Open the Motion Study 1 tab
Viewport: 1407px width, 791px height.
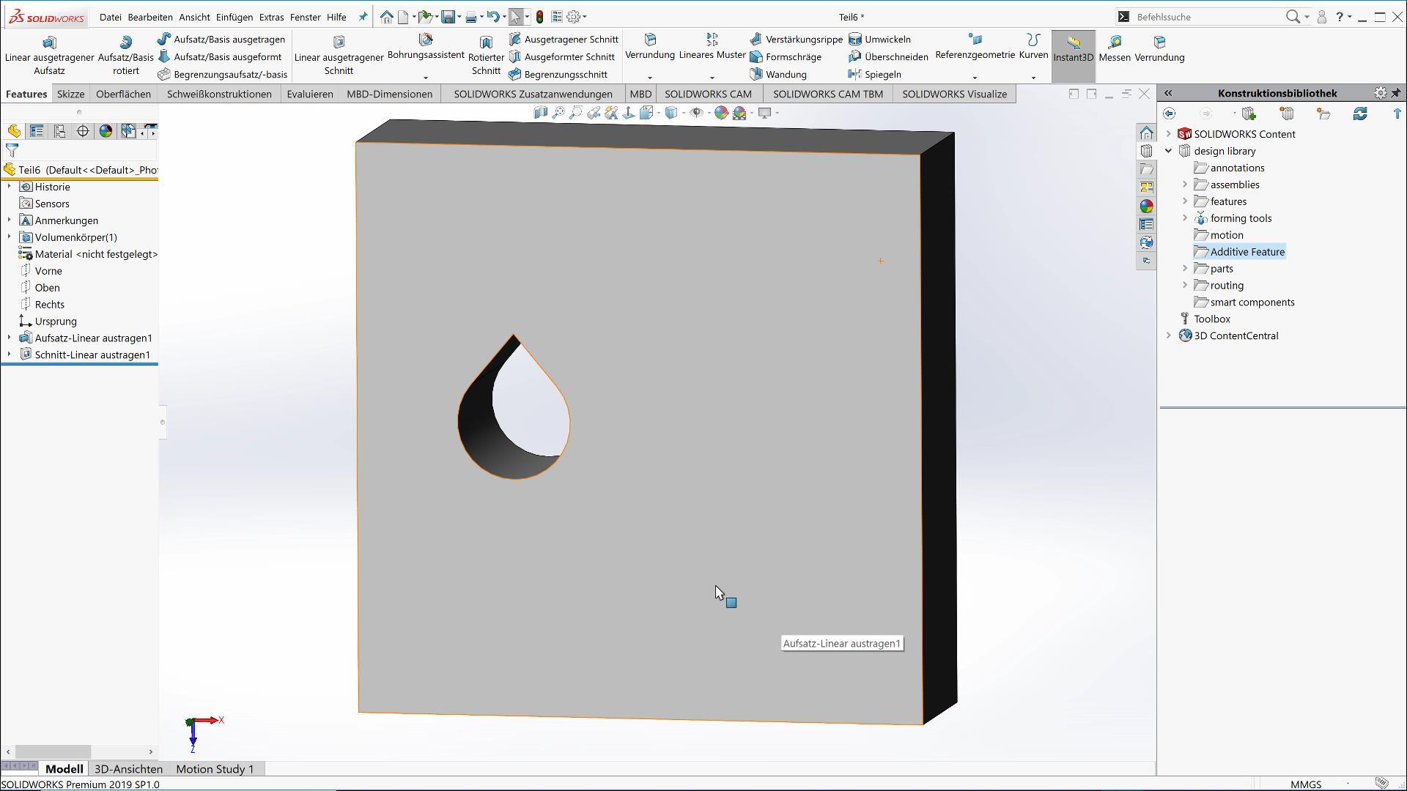(x=215, y=769)
